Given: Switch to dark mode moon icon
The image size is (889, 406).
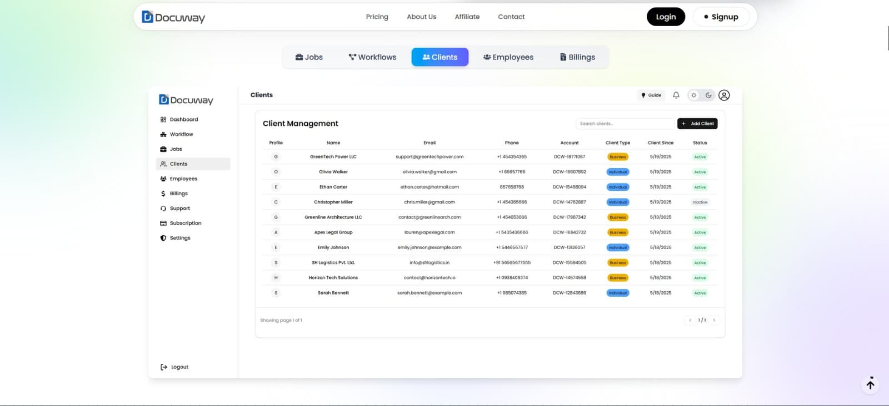Looking at the screenshot, I should [x=708, y=95].
